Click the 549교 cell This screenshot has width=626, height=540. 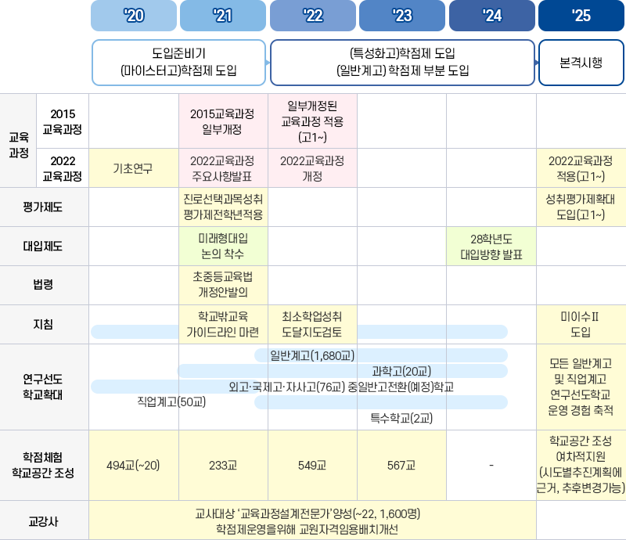[313, 465]
